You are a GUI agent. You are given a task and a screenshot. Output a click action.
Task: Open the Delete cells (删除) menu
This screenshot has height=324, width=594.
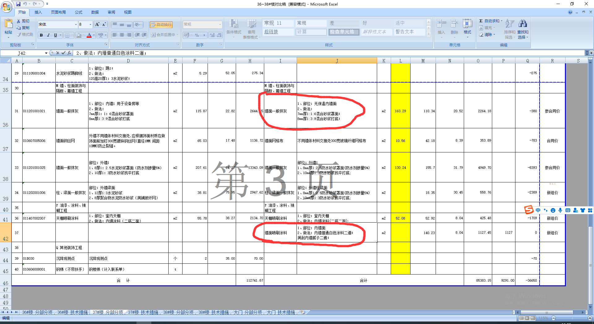454,28
